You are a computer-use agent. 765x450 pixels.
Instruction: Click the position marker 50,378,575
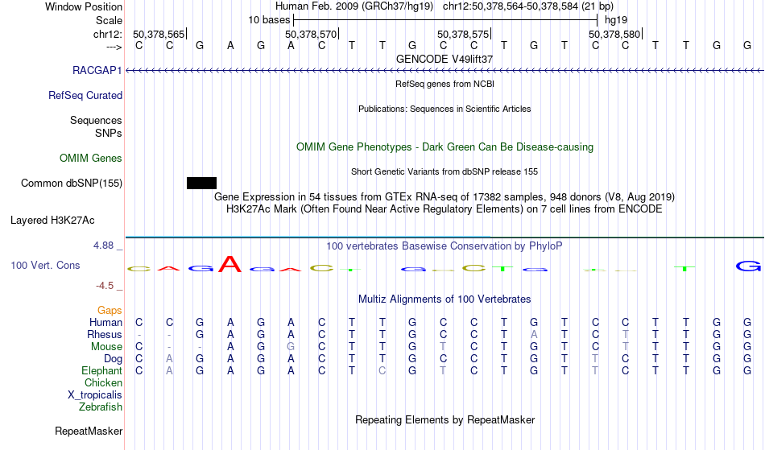click(x=463, y=34)
